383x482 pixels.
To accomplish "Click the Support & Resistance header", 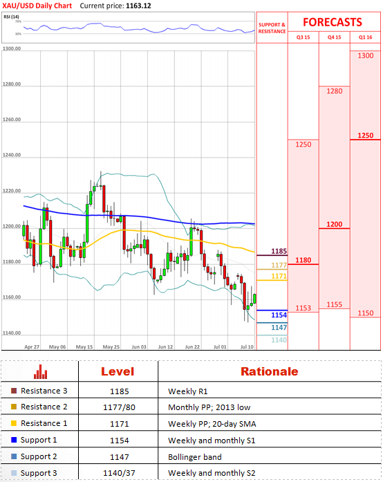I will click(272, 28).
